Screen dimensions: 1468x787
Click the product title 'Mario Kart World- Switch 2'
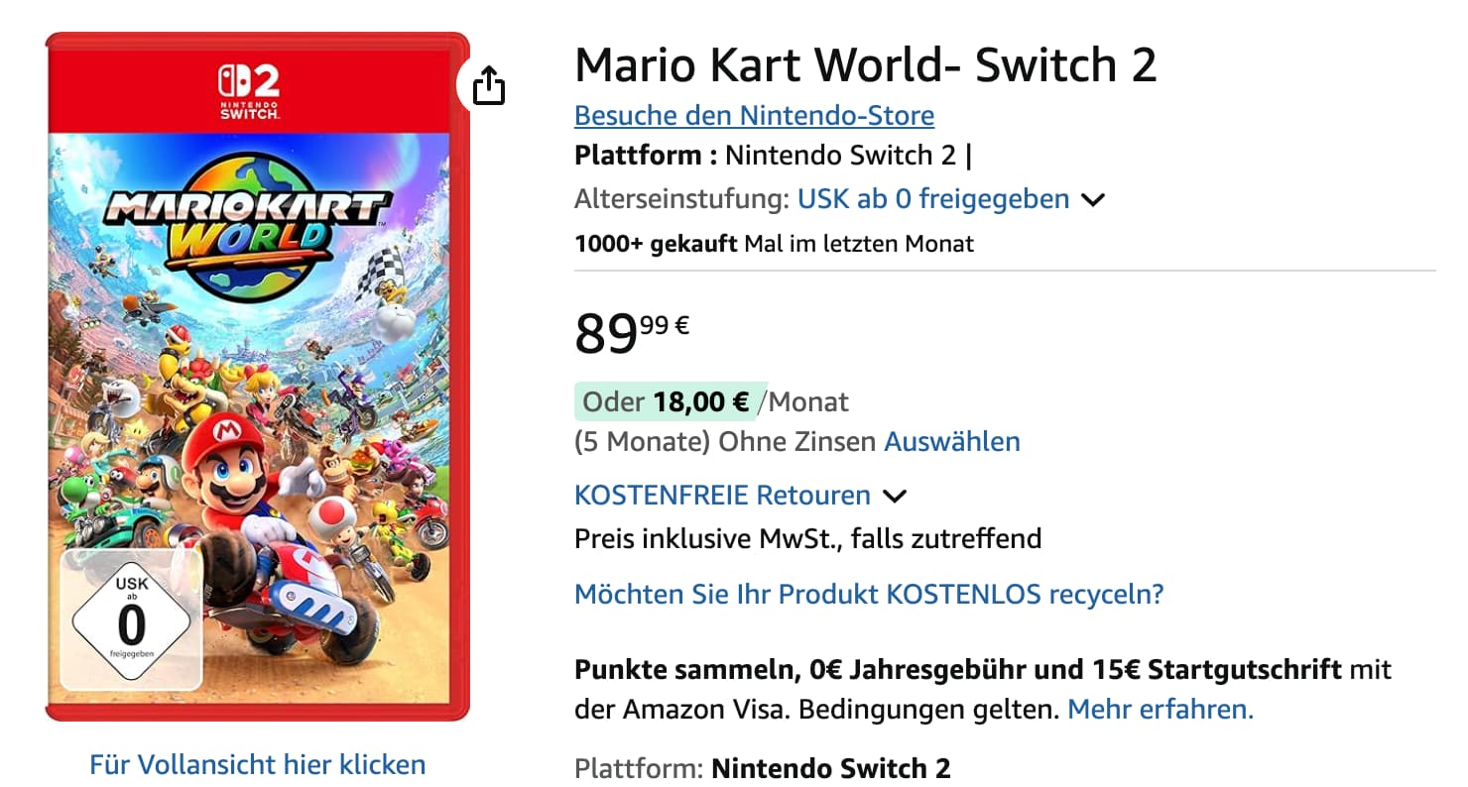(x=865, y=65)
